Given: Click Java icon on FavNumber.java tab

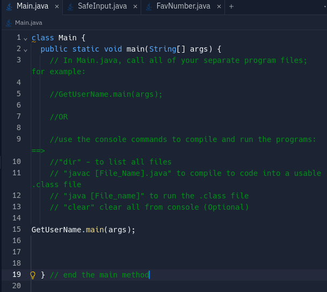Looking at the screenshot, I should click(149, 6).
